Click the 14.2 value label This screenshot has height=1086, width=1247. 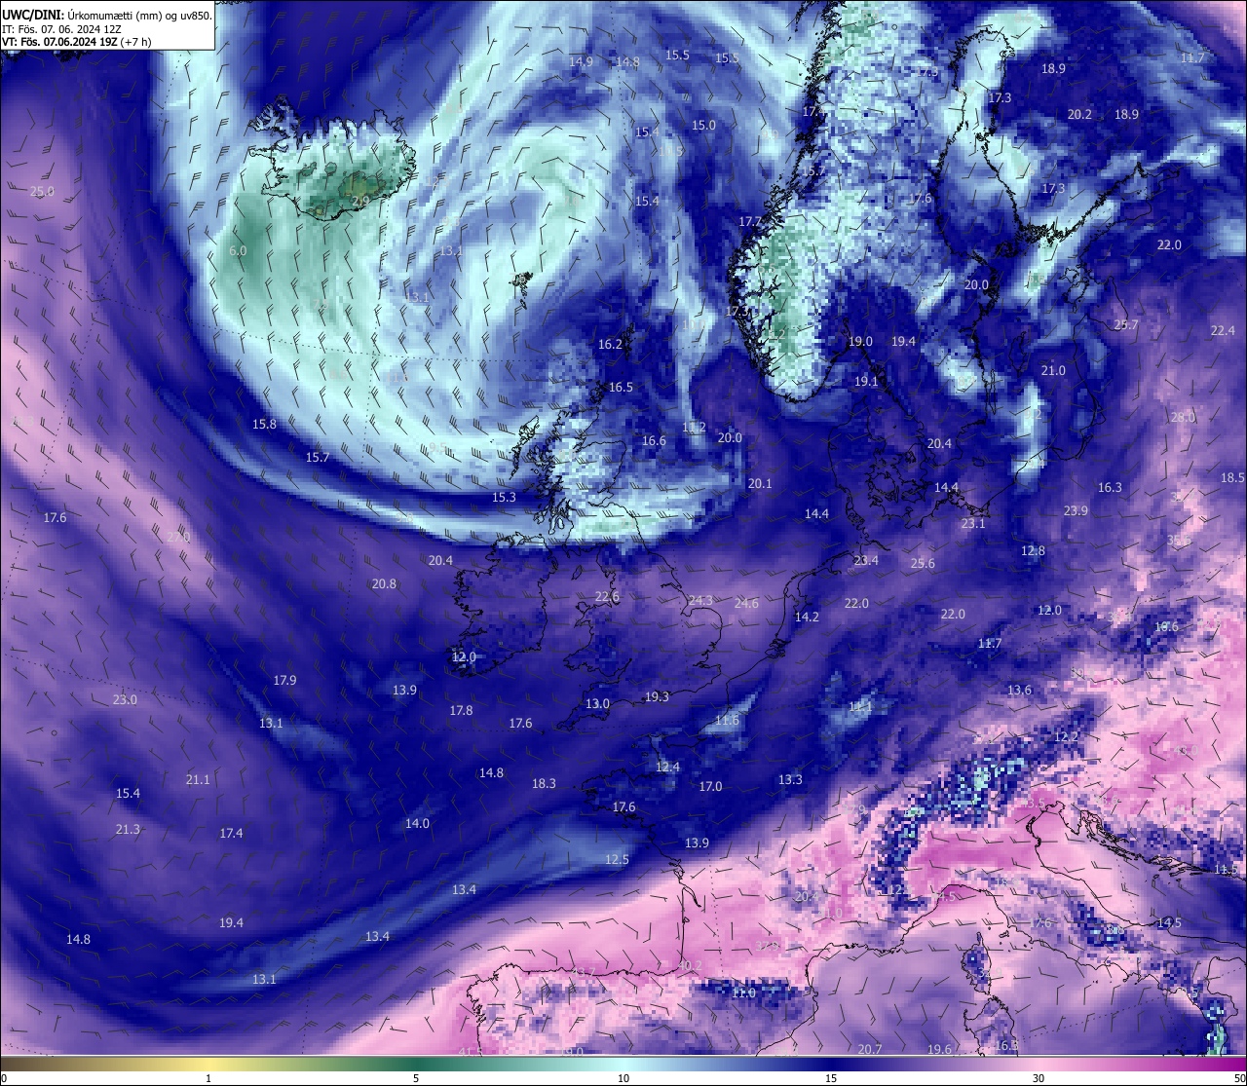[807, 617]
